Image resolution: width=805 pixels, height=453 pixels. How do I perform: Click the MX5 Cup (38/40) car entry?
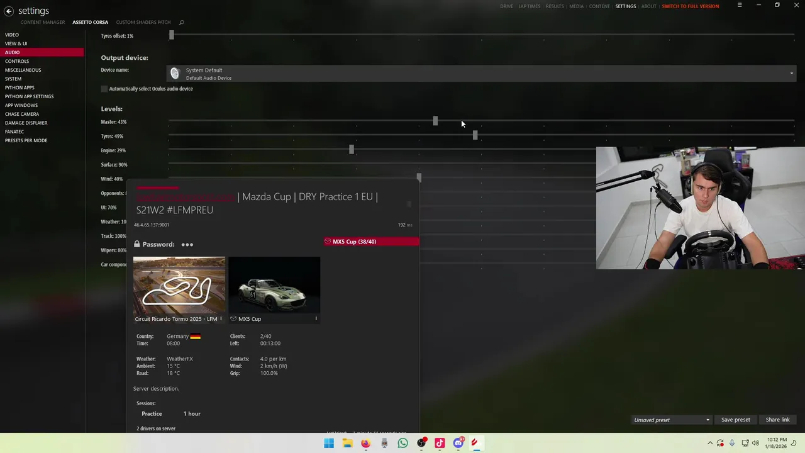point(371,242)
